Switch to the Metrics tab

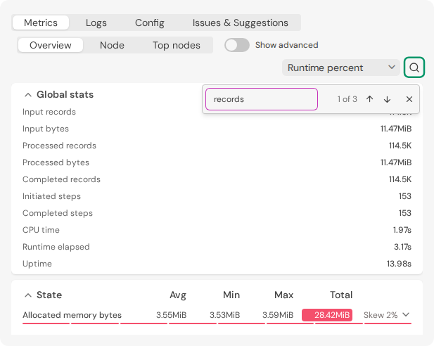[41, 23]
